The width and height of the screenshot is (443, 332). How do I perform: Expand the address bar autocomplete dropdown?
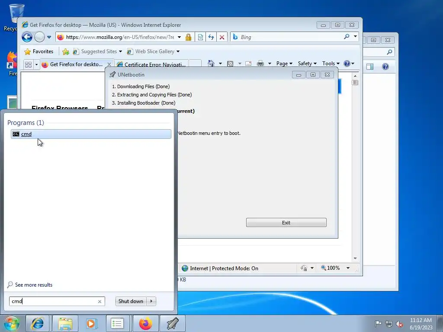(179, 37)
